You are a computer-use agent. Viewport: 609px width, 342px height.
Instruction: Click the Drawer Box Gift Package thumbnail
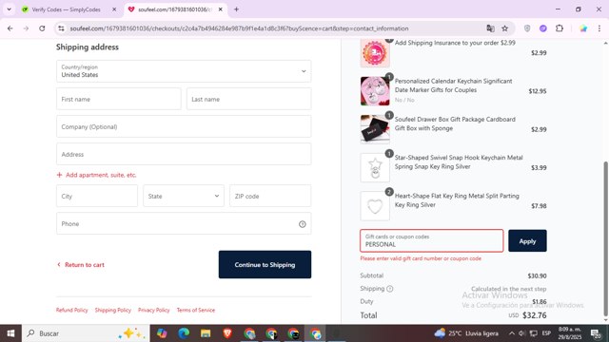[x=375, y=129]
